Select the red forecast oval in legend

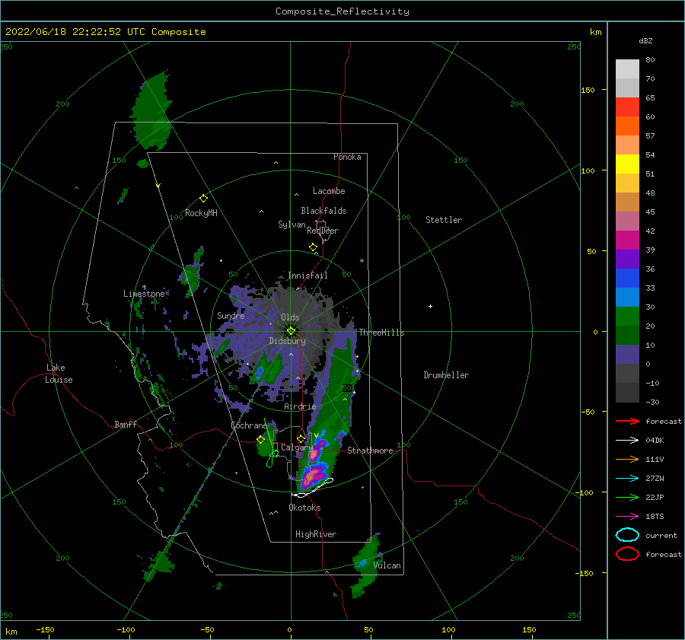point(627,554)
